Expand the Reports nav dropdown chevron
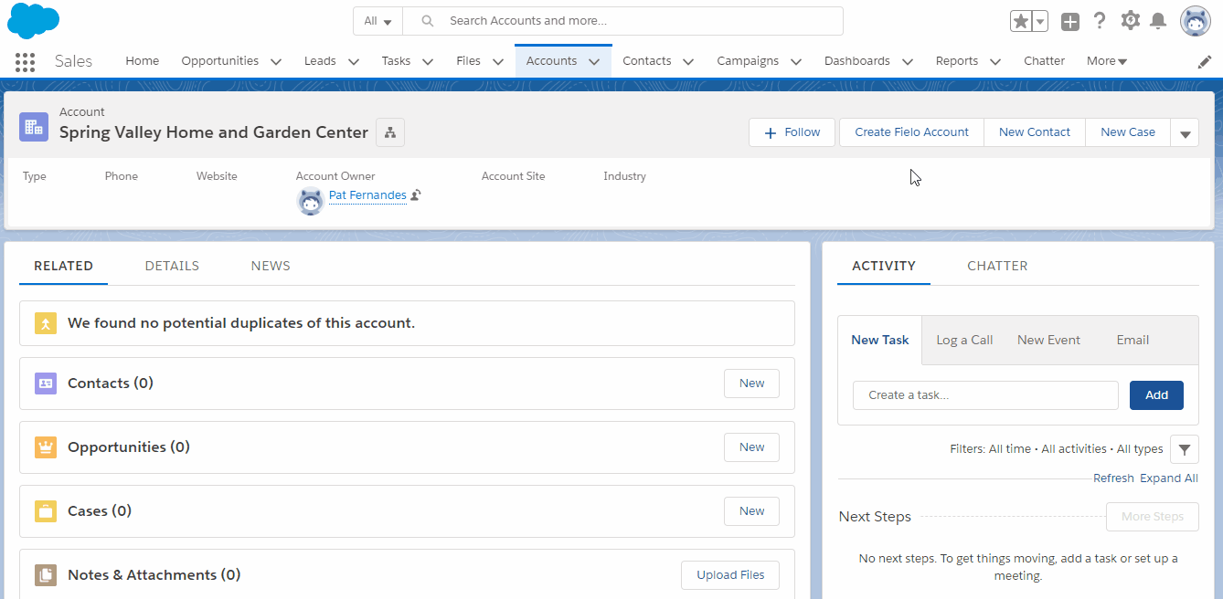This screenshot has height=599, width=1223. [995, 62]
